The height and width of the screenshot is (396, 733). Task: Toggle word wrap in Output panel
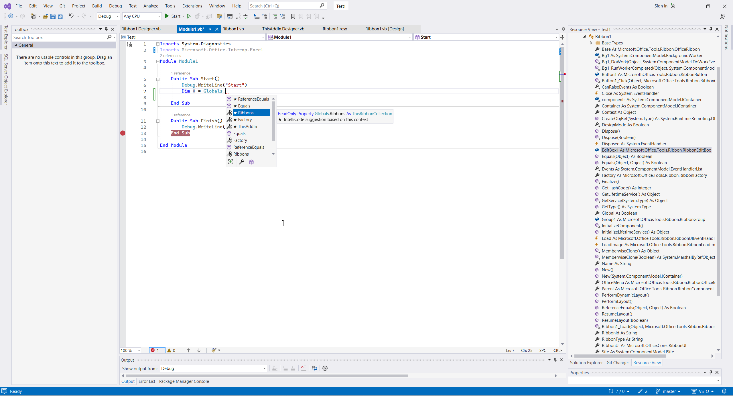(x=314, y=368)
